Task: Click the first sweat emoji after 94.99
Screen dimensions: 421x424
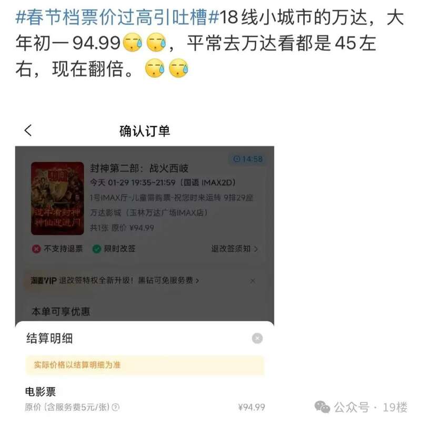Action: (x=133, y=43)
